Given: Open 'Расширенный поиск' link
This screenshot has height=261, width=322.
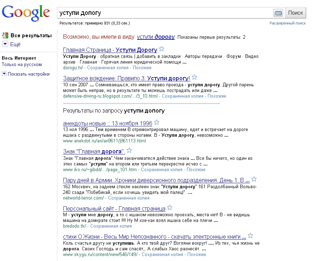Looking at the screenshot, I should click(287, 23).
